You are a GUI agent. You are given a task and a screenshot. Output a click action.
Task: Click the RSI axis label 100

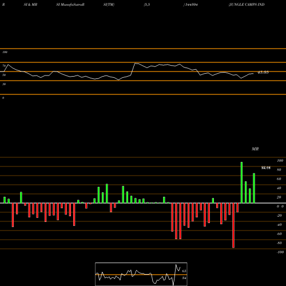coord(5,52)
